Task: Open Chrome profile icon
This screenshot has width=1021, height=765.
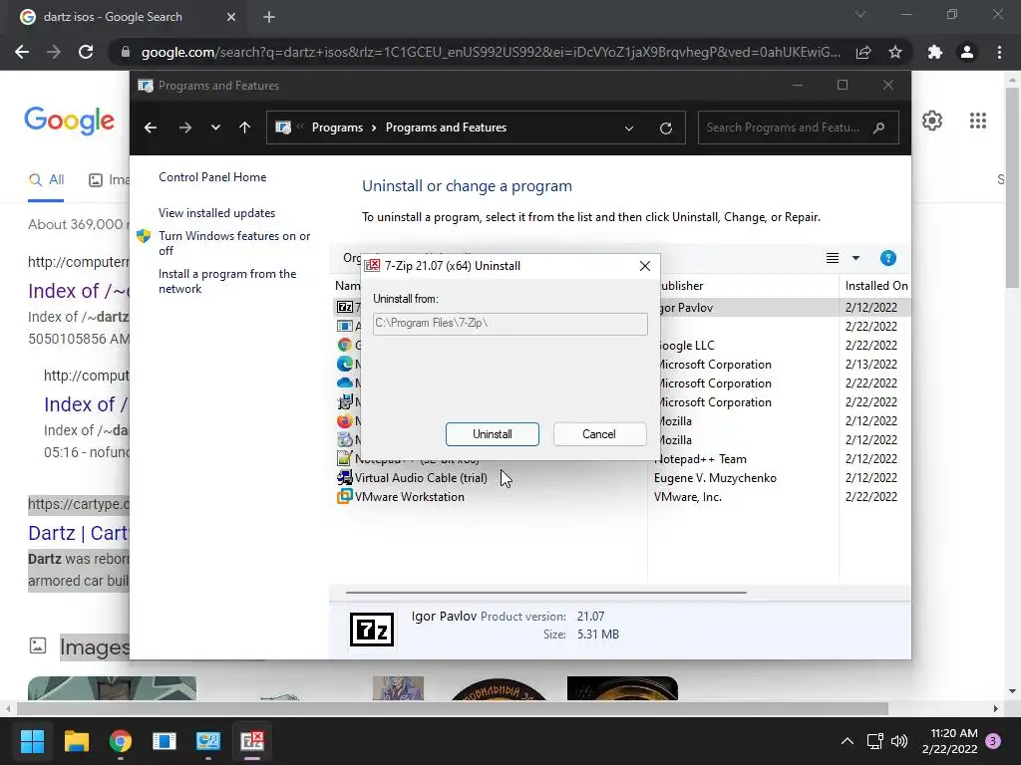Action: tap(967, 52)
